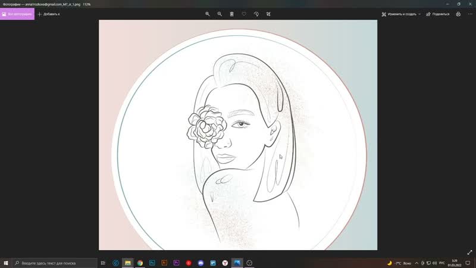Delete the photo with trash icon
Image resolution: width=476 pixels, height=268 pixels.
click(x=231, y=14)
